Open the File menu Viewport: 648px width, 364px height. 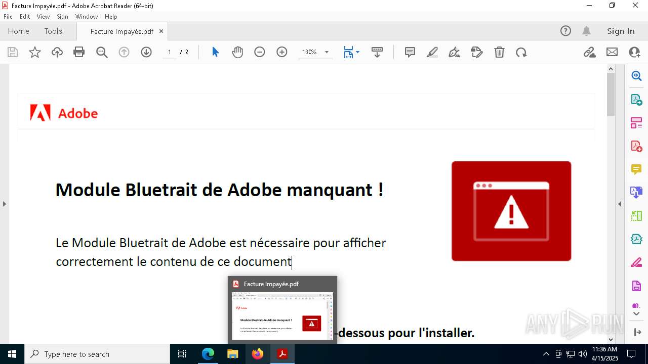[x=8, y=17]
